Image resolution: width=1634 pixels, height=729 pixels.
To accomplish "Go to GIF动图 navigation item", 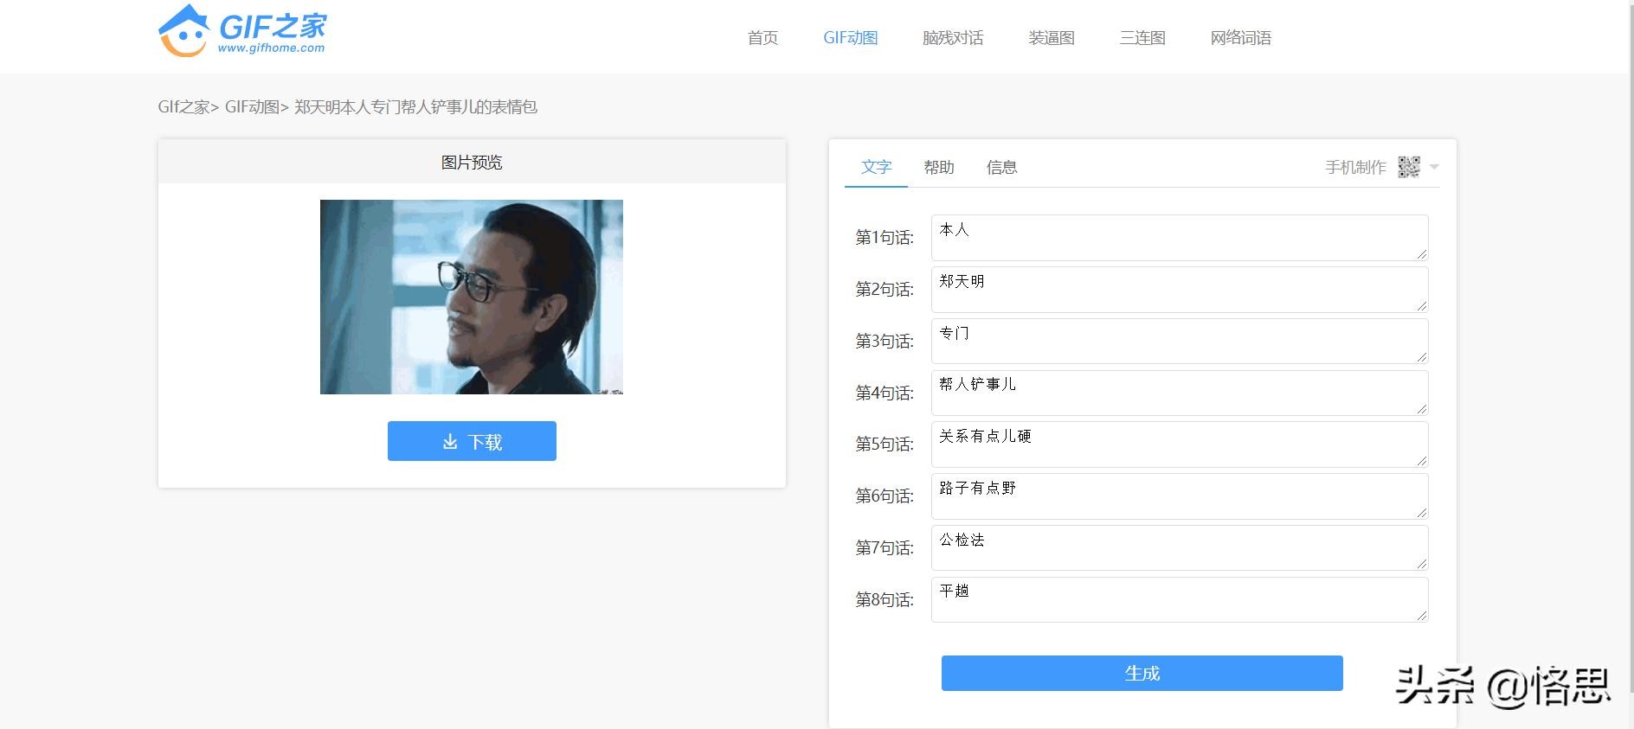I will pos(850,38).
